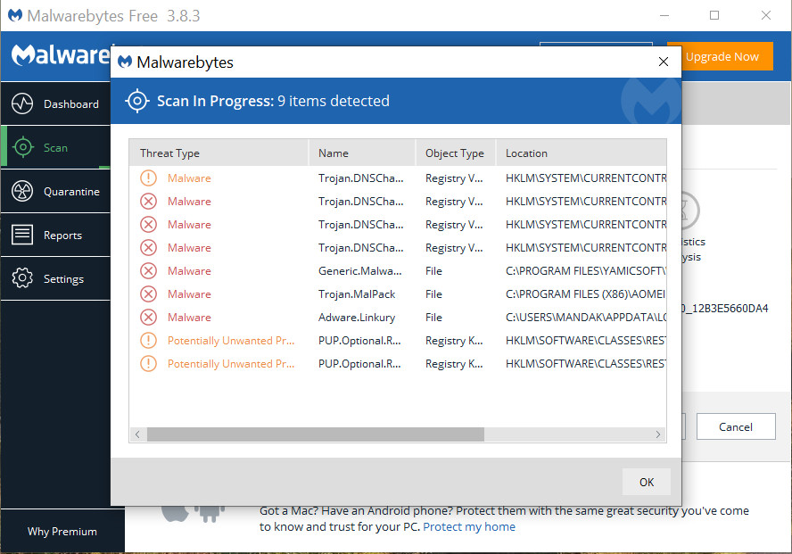Click warning icon on last Potentially Unwanted row
The height and width of the screenshot is (554, 792).
coord(148,364)
